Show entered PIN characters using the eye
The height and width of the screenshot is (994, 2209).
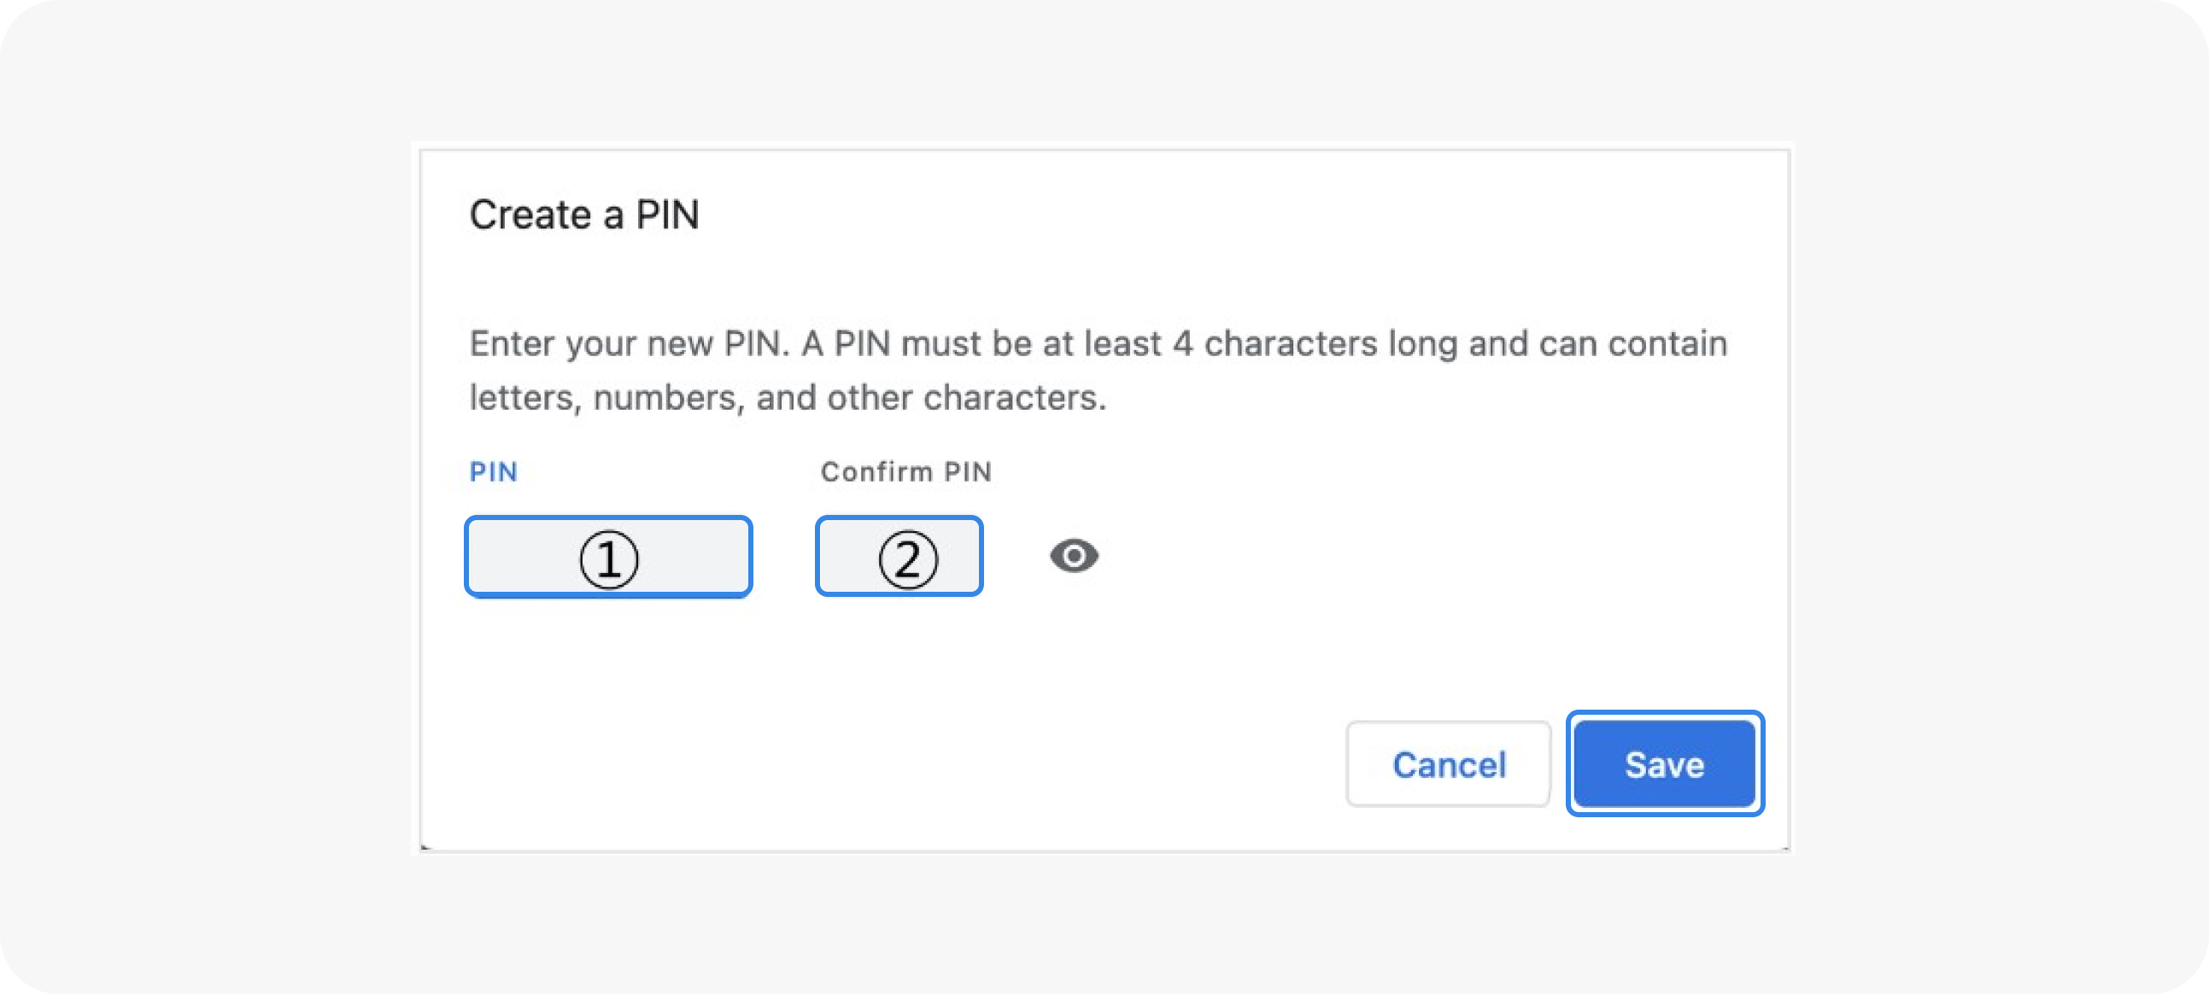[1074, 556]
